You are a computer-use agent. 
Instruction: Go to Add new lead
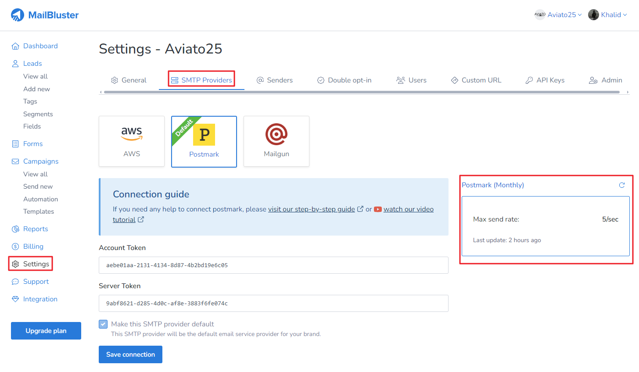pos(36,89)
